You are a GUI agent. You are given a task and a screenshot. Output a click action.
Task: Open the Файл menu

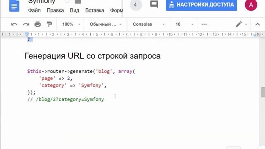(x=34, y=10)
